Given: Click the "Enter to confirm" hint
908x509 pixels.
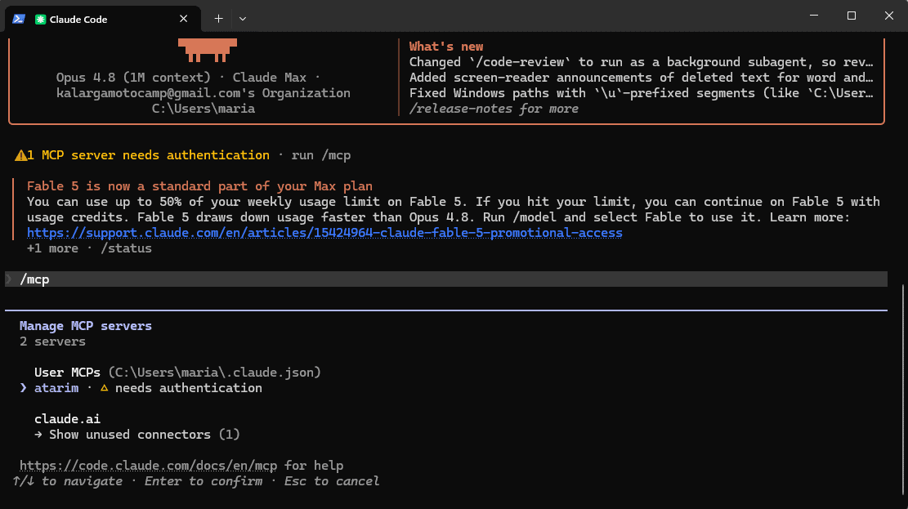Looking at the screenshot, I should (204, 481).
